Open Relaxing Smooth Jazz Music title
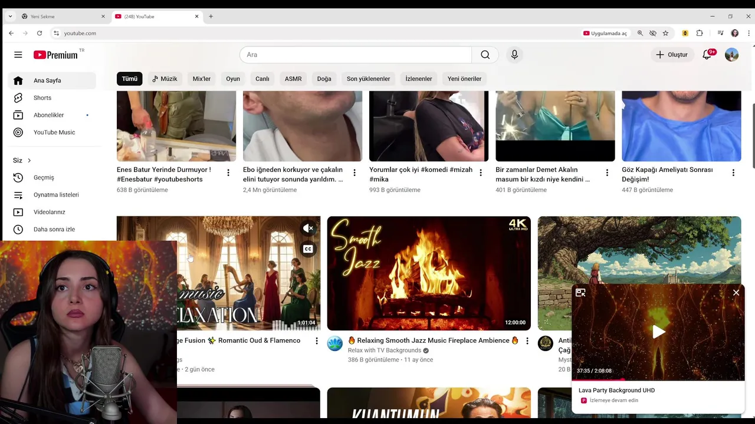This screenshot has height=424, width=755. pyautogui.click(x=433, y=340)
